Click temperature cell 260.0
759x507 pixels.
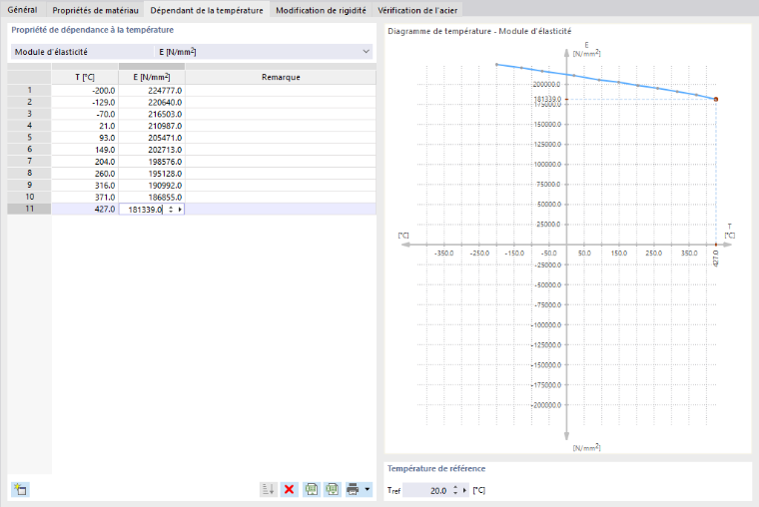click(85, 174)
